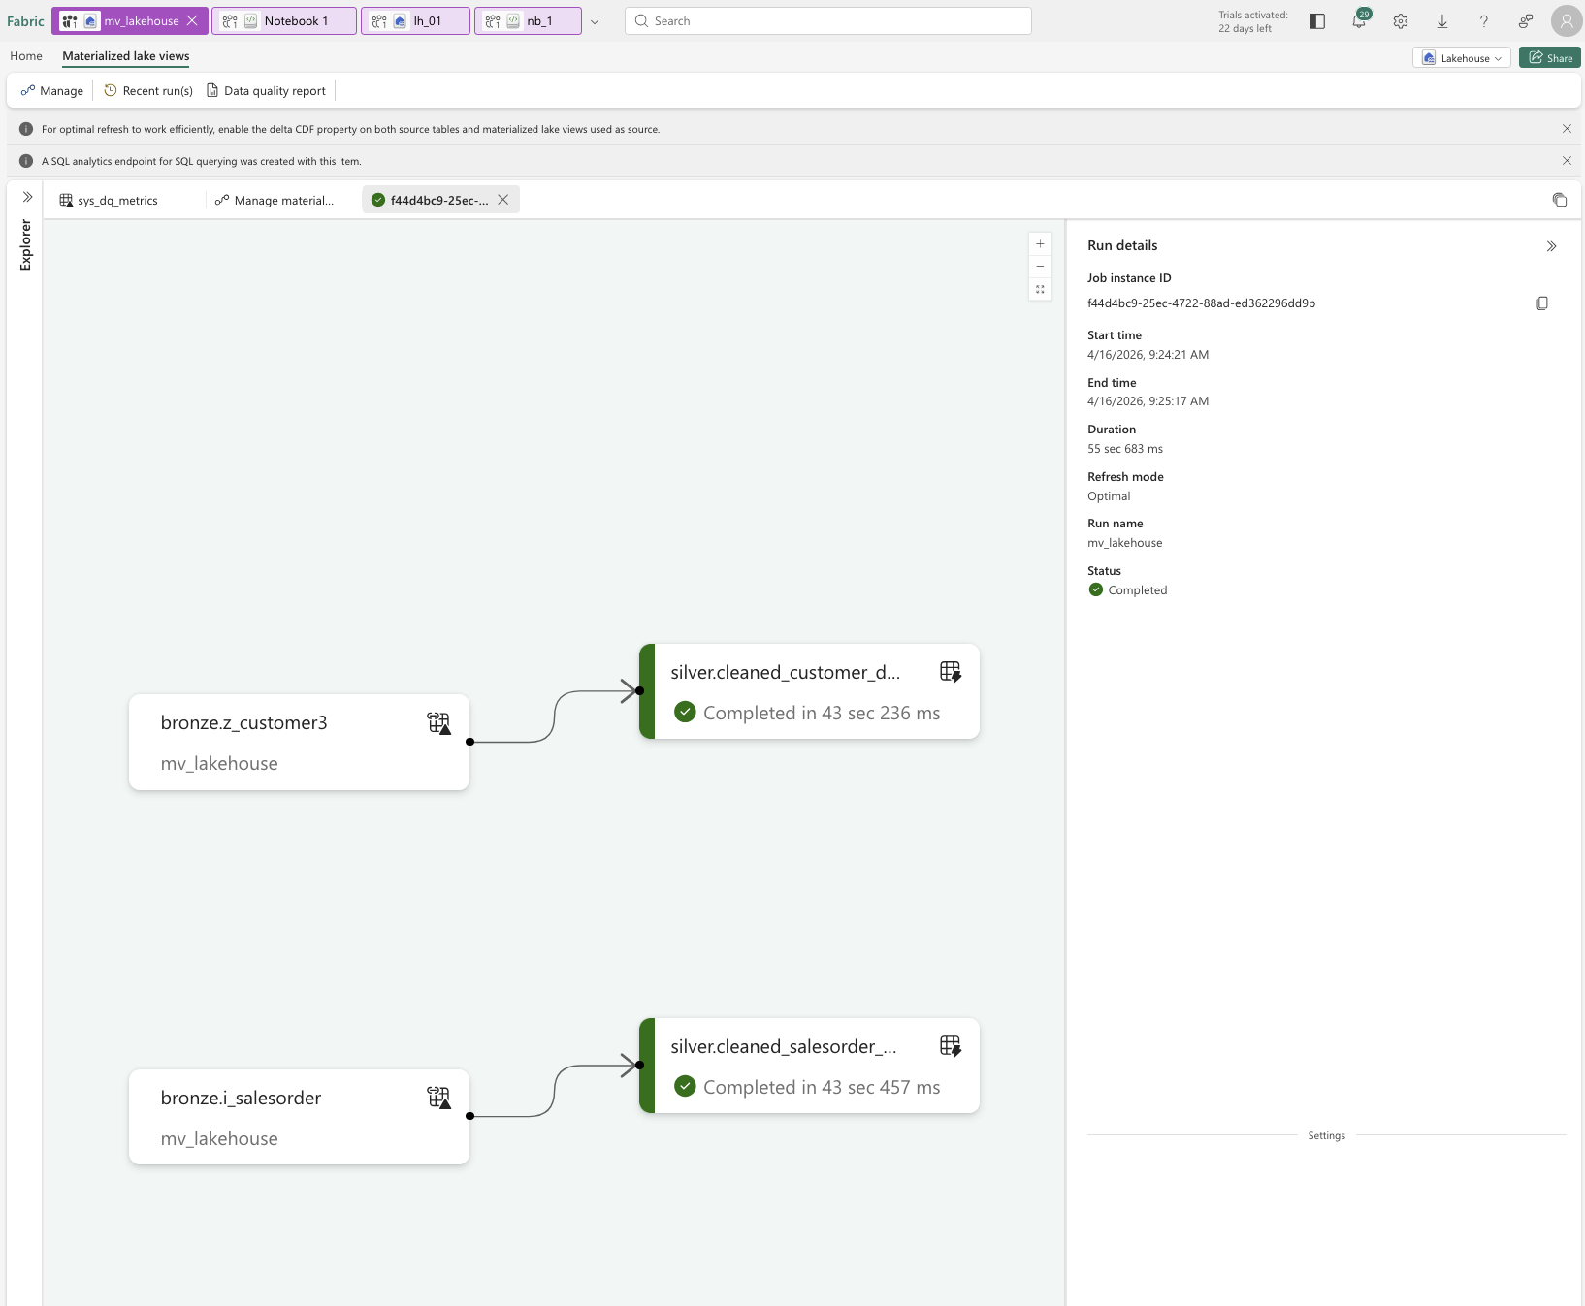This screenshot has width=1585, height=1306.
Task: Collapse the Run details panel
Action: [1551, 246]
